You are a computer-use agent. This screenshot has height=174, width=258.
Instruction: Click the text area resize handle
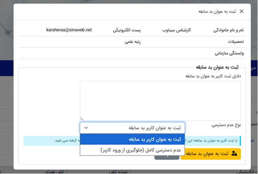pyautogui.click(x=82, y=118)
